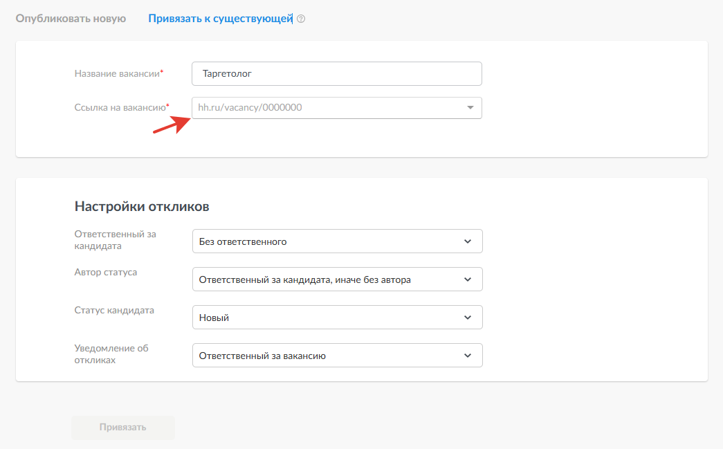Viewport: 723px width, 449px height.
Task: Click chevron arrow in "Уведомление об откликах" field
Action: point(468,356)
